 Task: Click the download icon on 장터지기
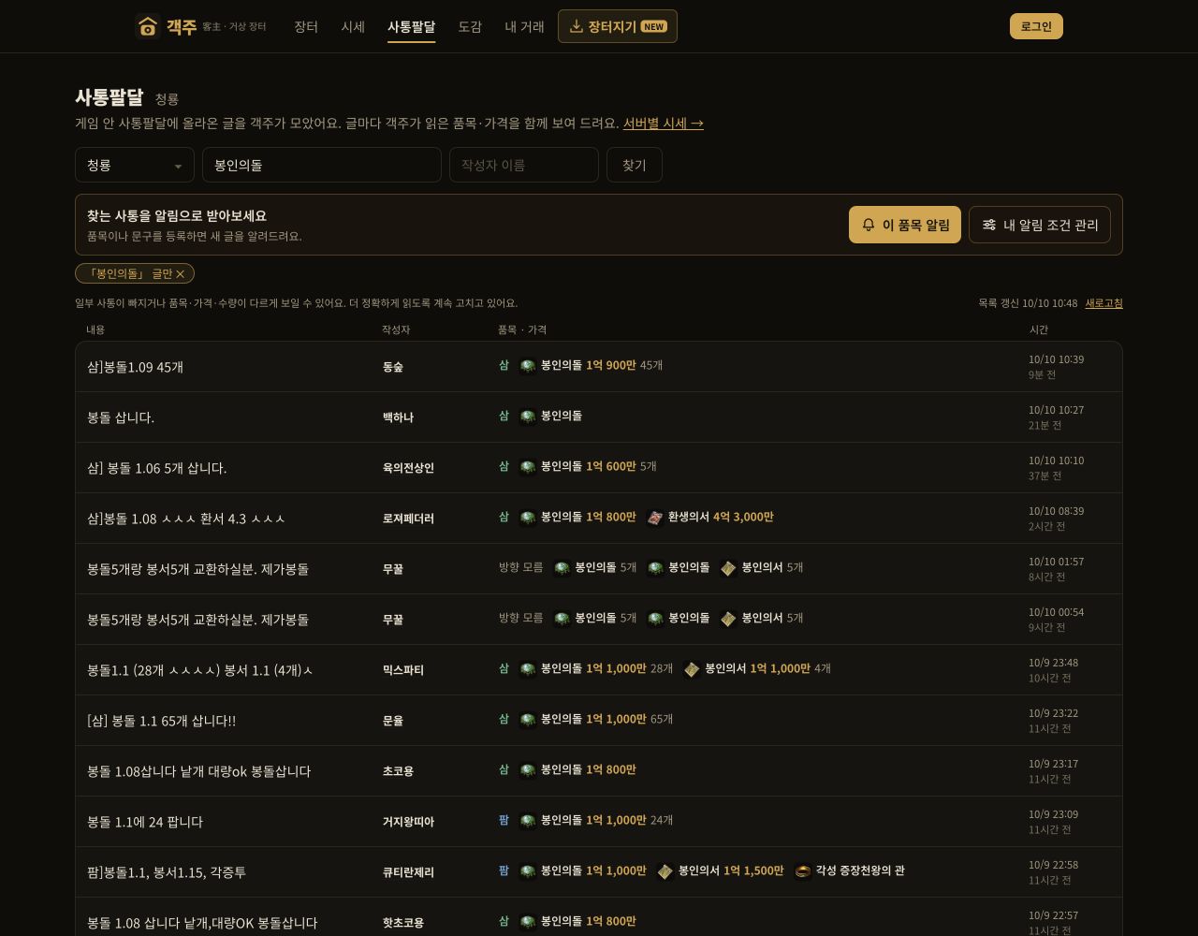(577, 26)
